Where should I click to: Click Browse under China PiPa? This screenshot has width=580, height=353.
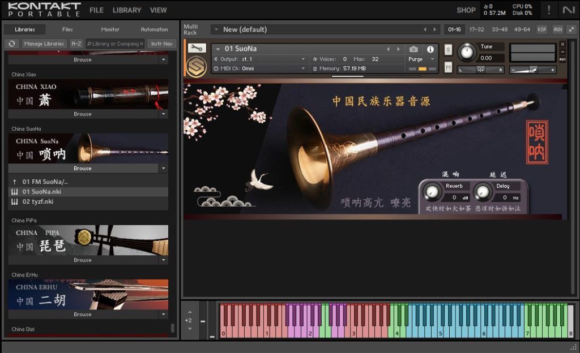(83, 260)
